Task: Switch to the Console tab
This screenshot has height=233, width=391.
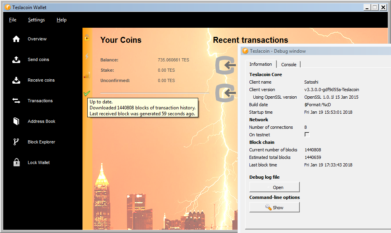Action: point(289,65)
